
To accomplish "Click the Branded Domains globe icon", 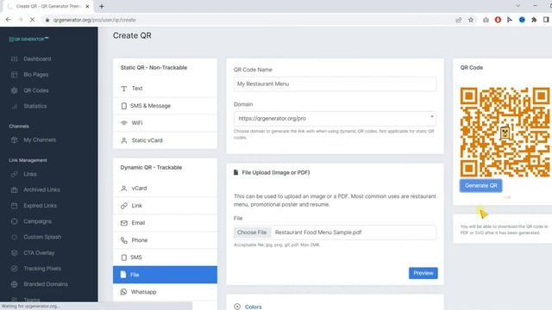I will point(14,284).
